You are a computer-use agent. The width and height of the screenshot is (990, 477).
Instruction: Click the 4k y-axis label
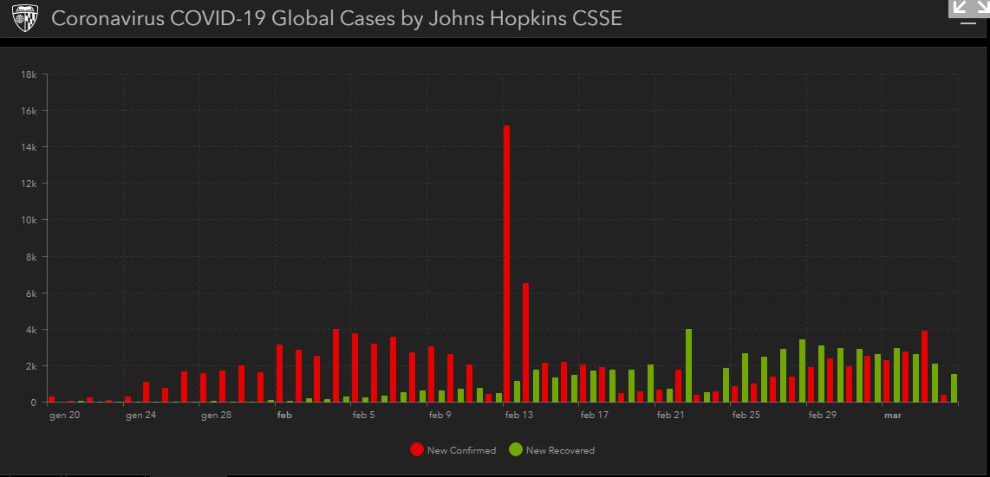coord(31,330)
